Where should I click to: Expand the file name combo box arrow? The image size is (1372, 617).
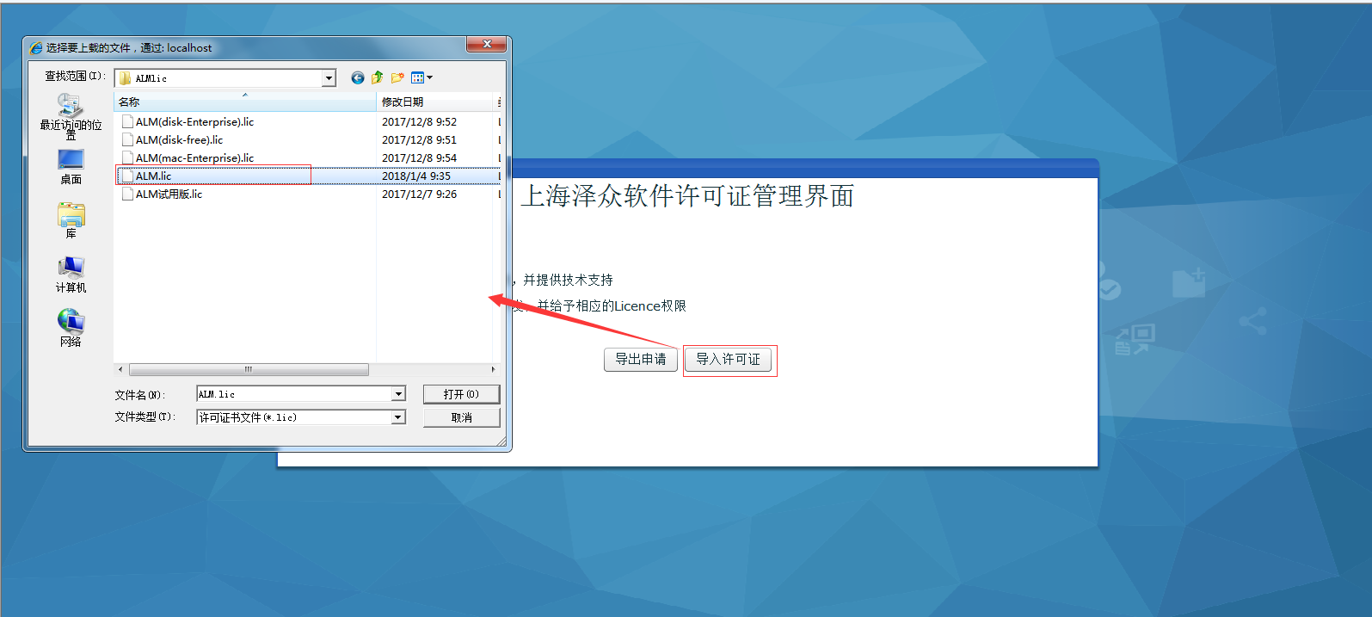click(x=398, y=394)
